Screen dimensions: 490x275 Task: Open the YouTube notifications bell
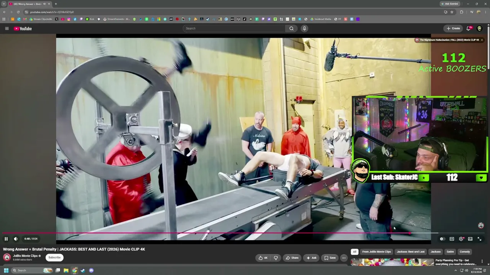pos(469,28)
